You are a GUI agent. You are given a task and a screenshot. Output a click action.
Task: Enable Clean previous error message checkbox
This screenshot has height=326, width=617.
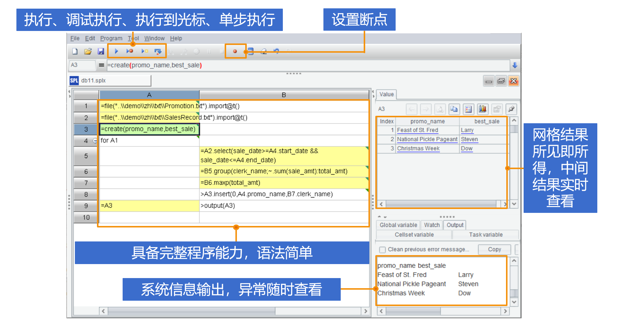pyautogui.click(x=382, y=249)
